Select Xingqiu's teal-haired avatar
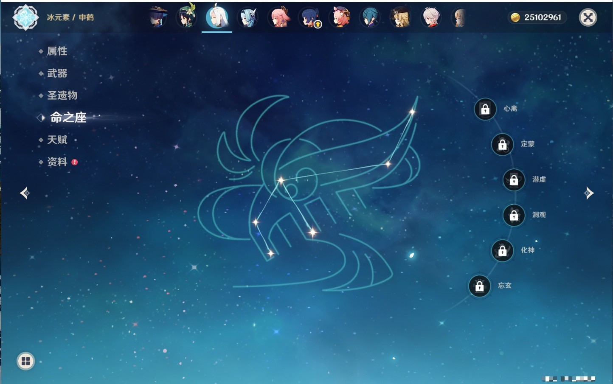Screen dimensions: 613x384 click(370, 17)
